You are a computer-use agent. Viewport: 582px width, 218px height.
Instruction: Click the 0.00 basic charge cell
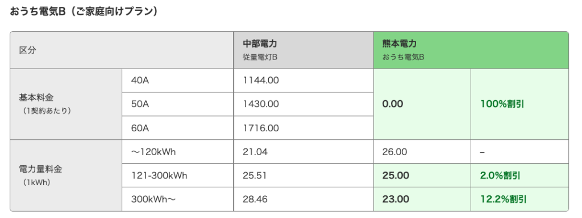[422, 104]
